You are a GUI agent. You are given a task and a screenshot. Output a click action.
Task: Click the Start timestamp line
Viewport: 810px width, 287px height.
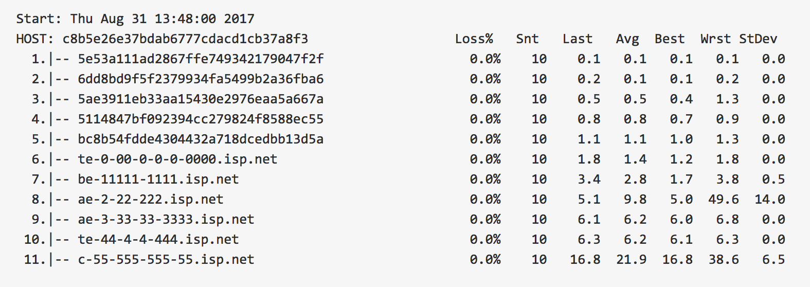pyautogui.click(x=135, y=19)
